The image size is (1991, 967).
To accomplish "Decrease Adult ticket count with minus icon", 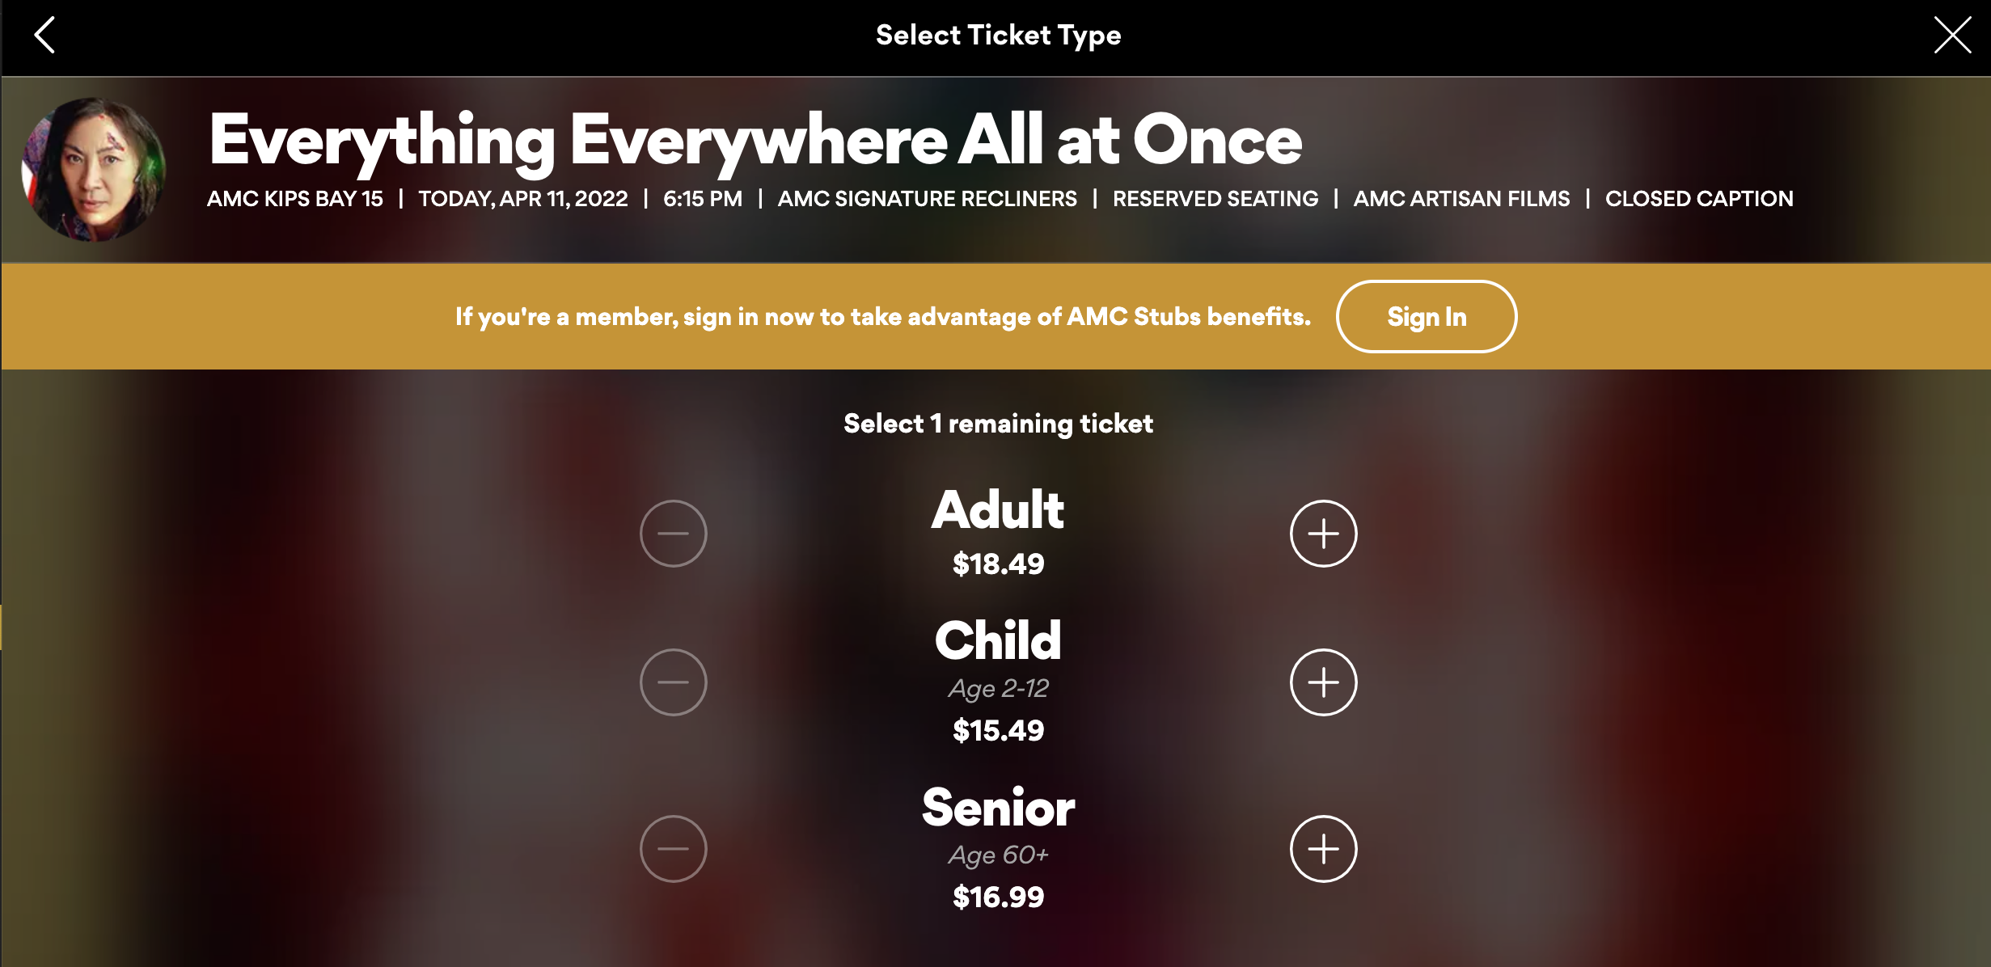I will [x=674, y=533].
